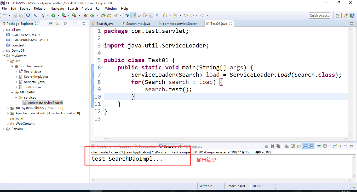
Task: Navigate back with the yellow left arrow
Action: point(192,15)
